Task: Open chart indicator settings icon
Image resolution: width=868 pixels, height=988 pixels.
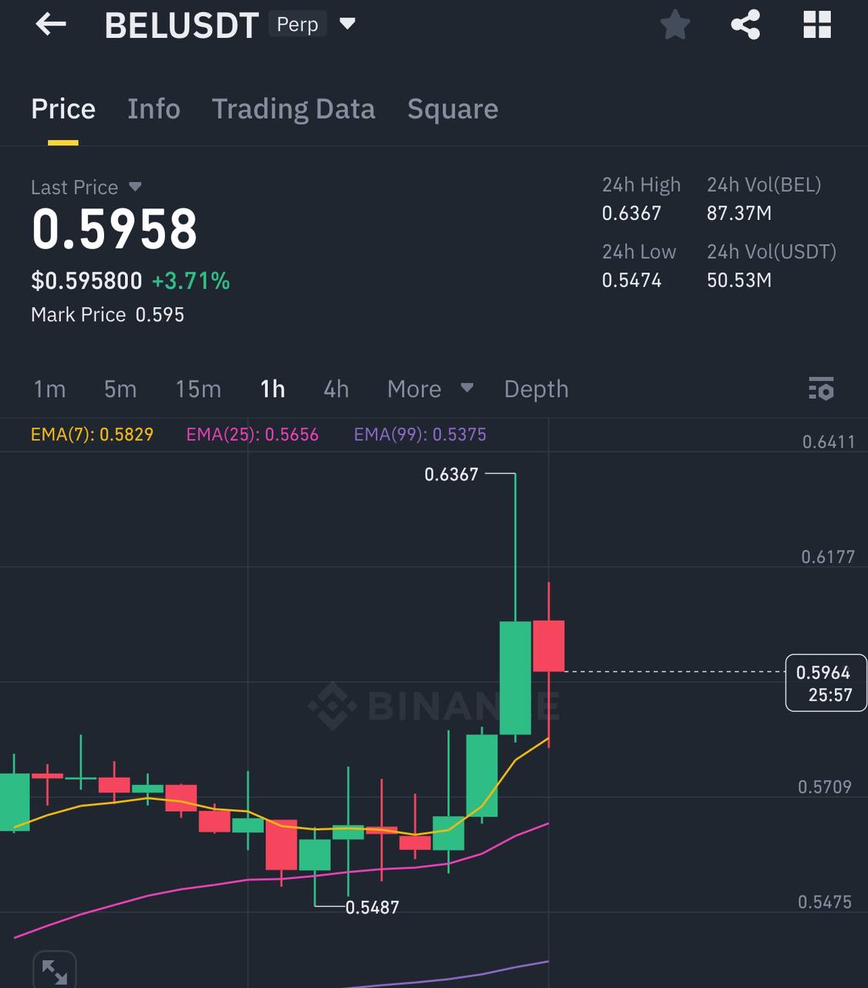Action: pyautogui.click(x=821, y=388)
